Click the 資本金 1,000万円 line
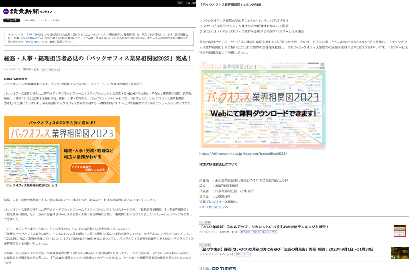Screen dimensions: 411x270 pyautogui.click(x=215, y=197)
